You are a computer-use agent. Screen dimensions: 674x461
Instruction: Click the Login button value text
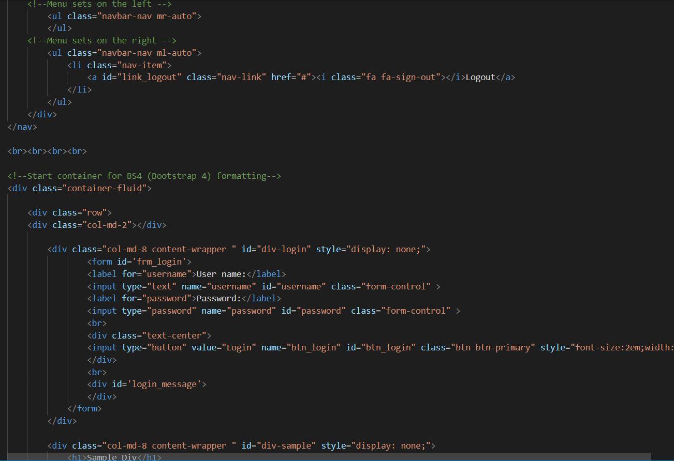coord(238,347)
